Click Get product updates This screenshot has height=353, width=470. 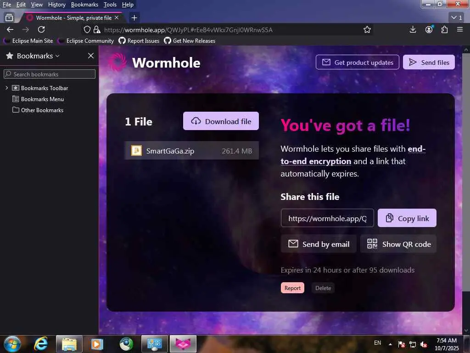(357, 62)
